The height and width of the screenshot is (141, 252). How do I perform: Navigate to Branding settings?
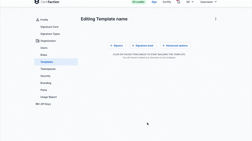coord(46,83)
